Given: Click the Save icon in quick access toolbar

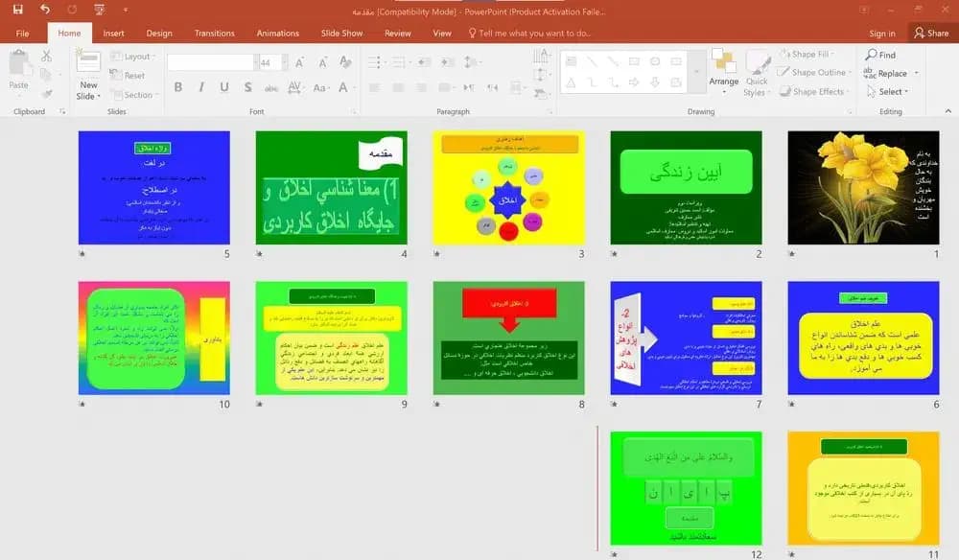Looking at the screenshot, I should pos(17,10).
